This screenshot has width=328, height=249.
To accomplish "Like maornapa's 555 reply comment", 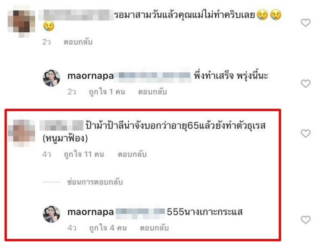I will click(x=305, y=220).
